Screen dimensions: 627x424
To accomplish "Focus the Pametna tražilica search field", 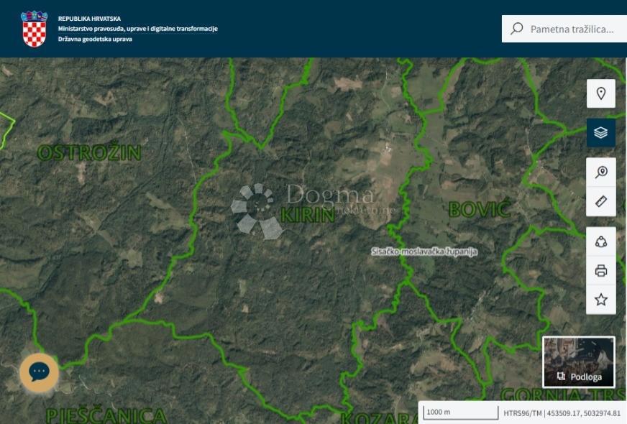I will click(x=572, y=29).
